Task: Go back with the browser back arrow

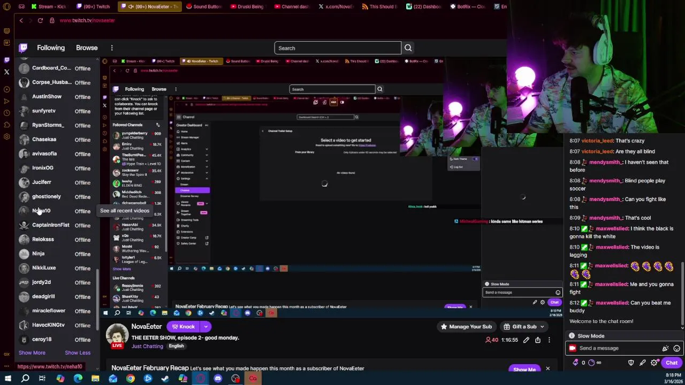Action: pyautogui.click(x=21, y=20)
